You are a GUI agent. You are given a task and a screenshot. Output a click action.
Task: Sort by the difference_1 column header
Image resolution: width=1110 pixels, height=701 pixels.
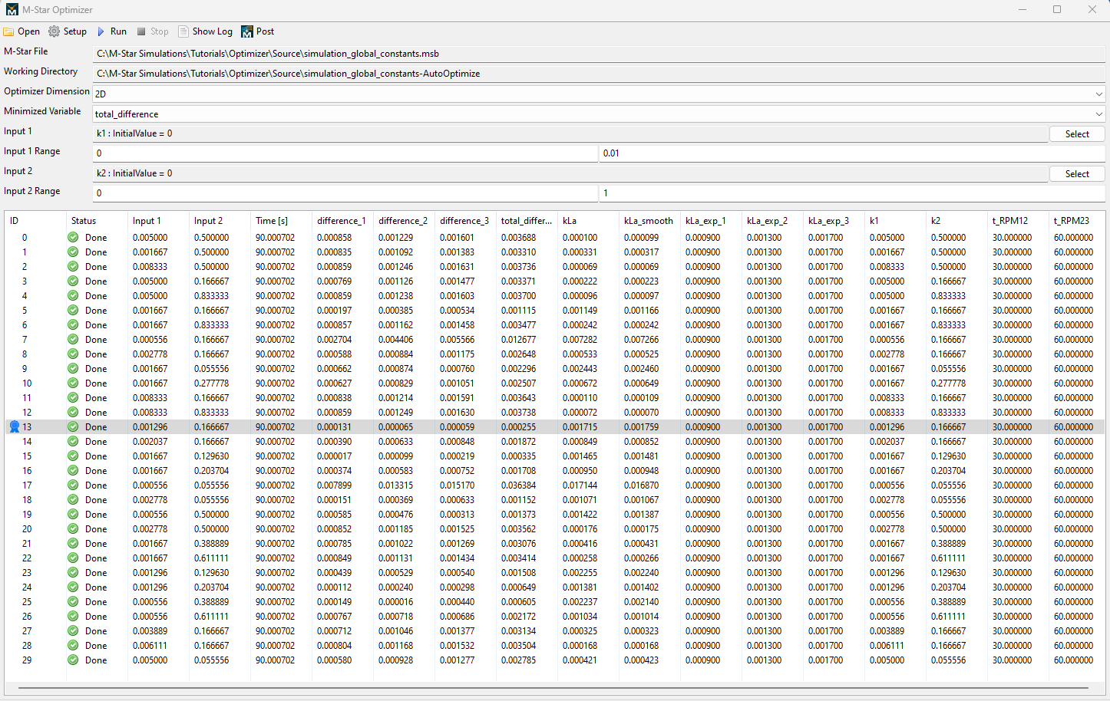click(x=342, y=221)
